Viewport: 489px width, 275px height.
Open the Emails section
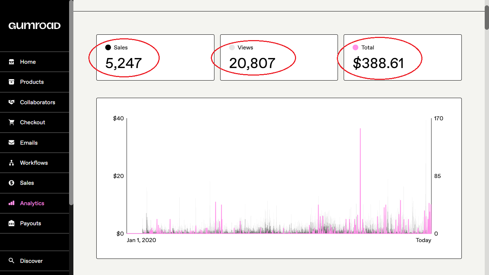tap(34, 143)
